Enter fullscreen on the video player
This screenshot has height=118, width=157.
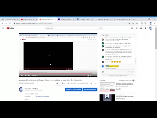point(95,75)
